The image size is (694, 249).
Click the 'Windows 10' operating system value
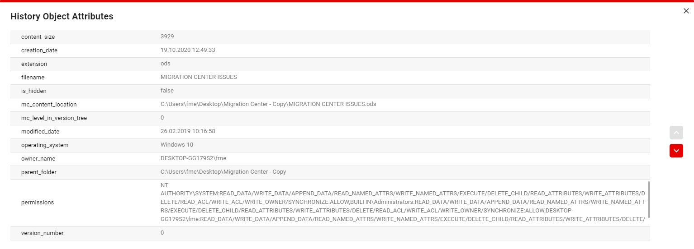click(177, 145)
